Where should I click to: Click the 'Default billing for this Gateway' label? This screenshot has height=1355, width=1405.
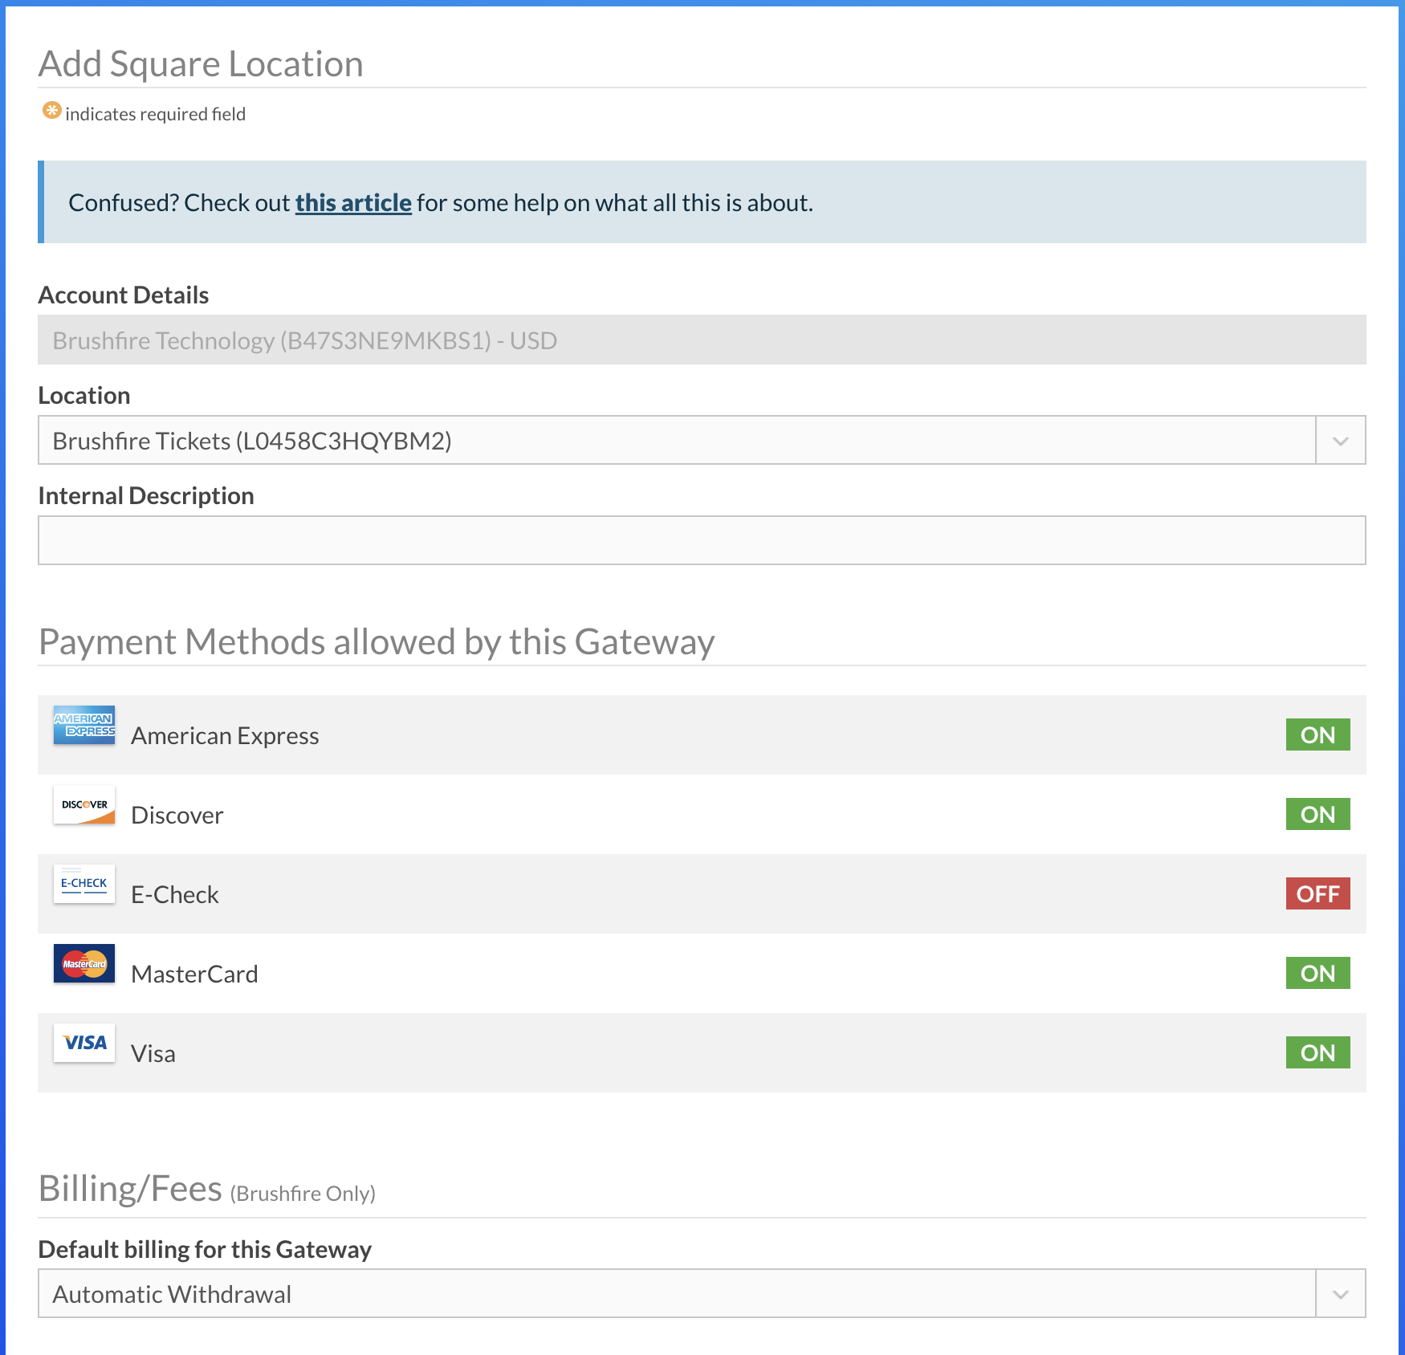tap(205, 1250)
